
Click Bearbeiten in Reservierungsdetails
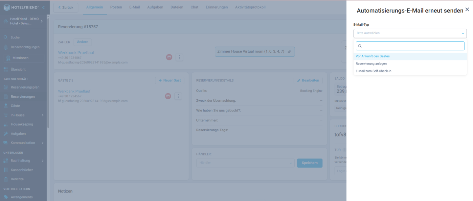click(x=308, y=80)
